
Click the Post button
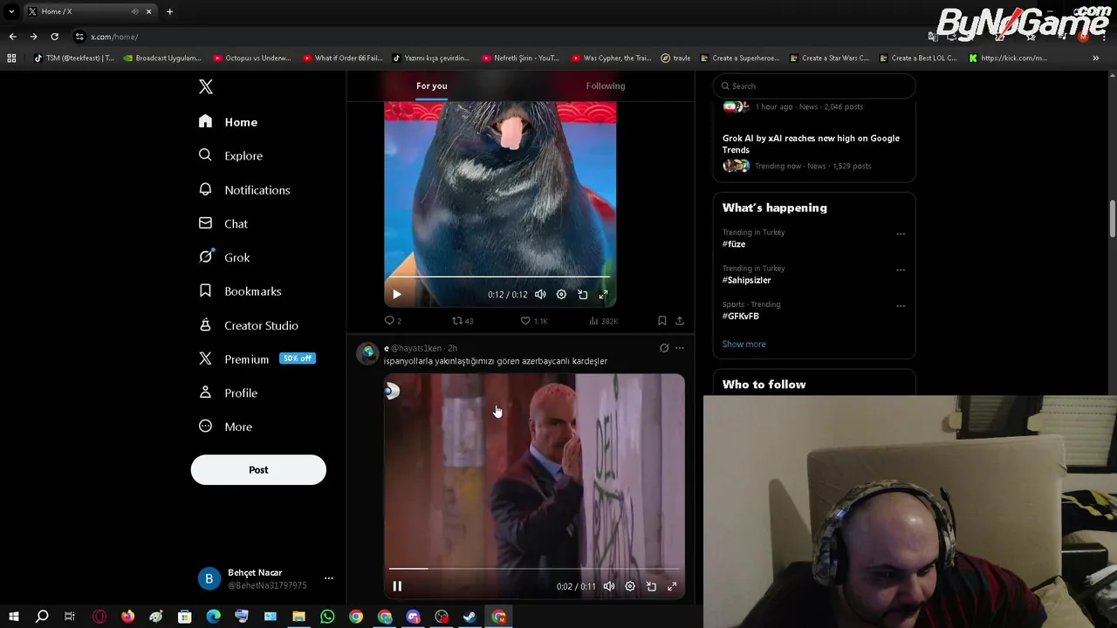[258, 469]
